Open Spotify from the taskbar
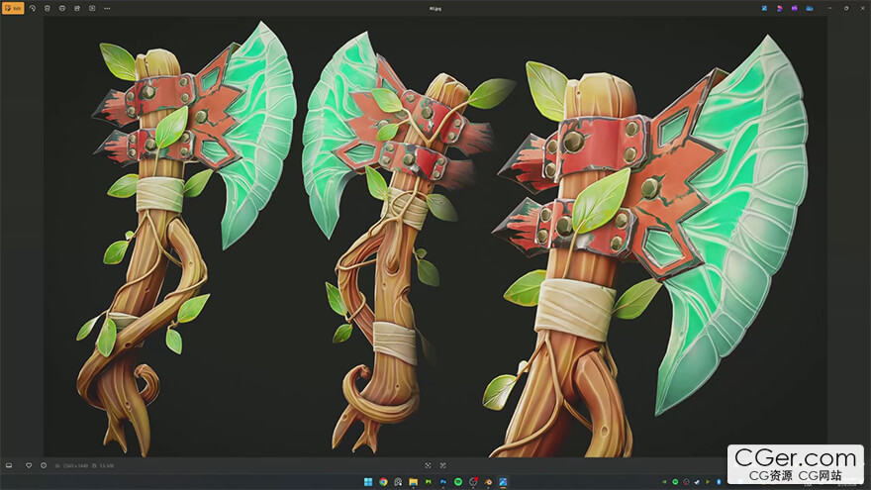Image resolution: width=871 pixels, height=490 pixels. (458, 482)
